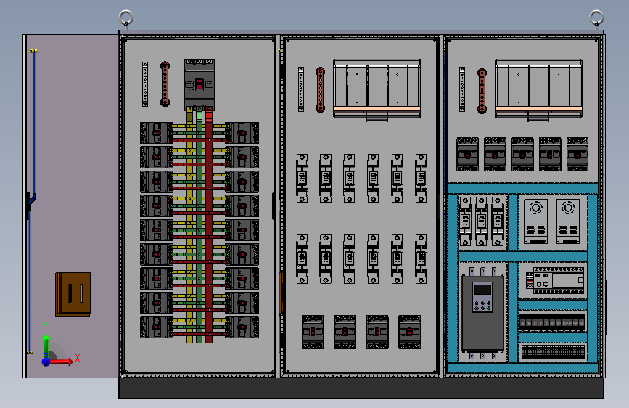Pick the white neutral terminal bar in the middle panel
The image size is (629, 408).
coord(301,89)
